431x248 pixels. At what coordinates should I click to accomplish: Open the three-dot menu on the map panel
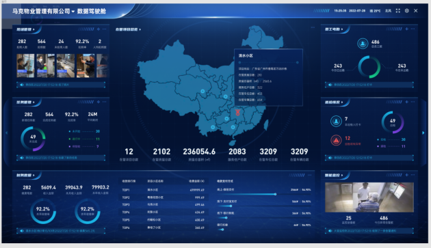click(313, 27)
